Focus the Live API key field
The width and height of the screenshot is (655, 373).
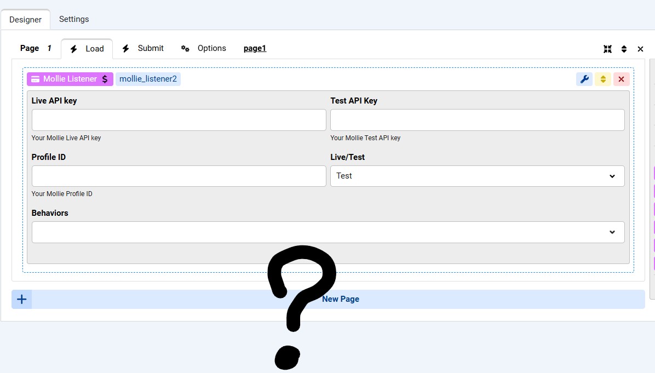tap(179, 120)
